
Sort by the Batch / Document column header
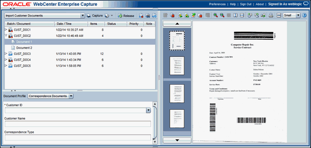[29, 24]
